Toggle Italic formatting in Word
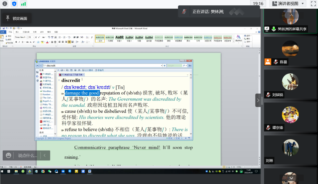Screen dimensions: 318x184 19,42
